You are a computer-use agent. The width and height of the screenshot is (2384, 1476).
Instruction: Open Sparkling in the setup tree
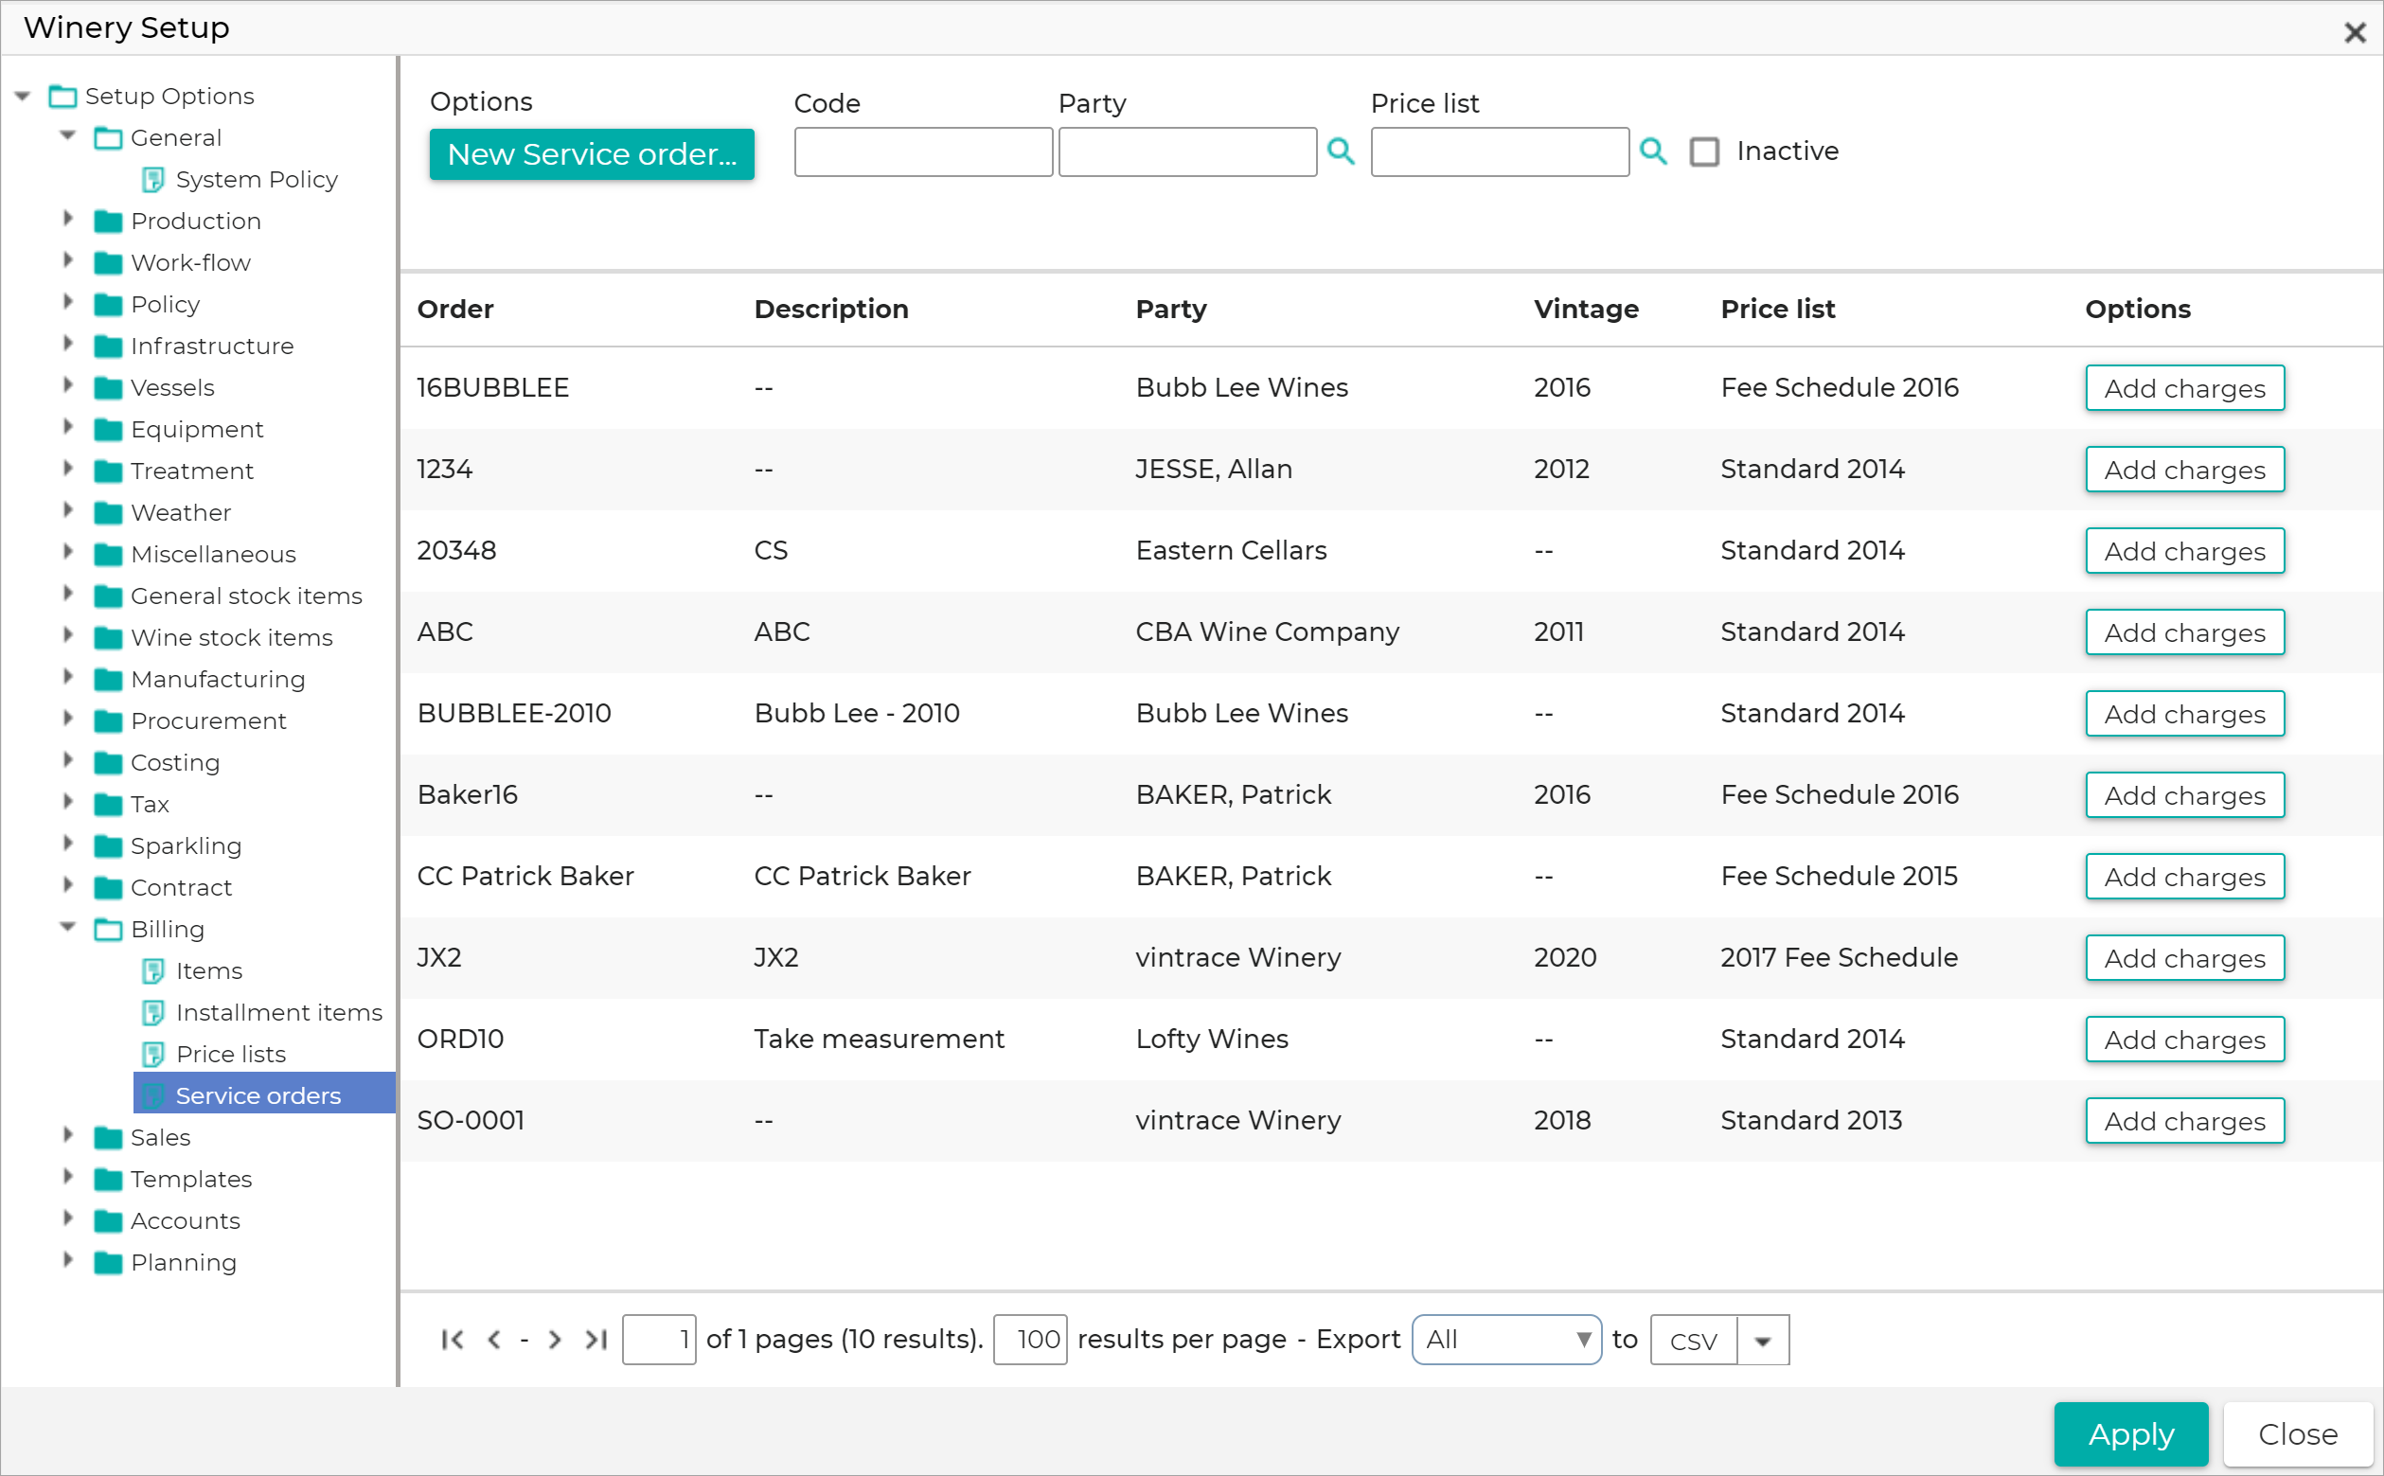pos(186,846)
